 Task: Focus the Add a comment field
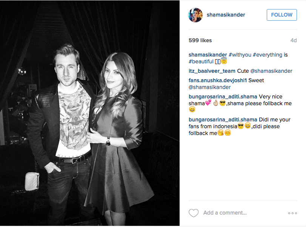click(225, 213)
